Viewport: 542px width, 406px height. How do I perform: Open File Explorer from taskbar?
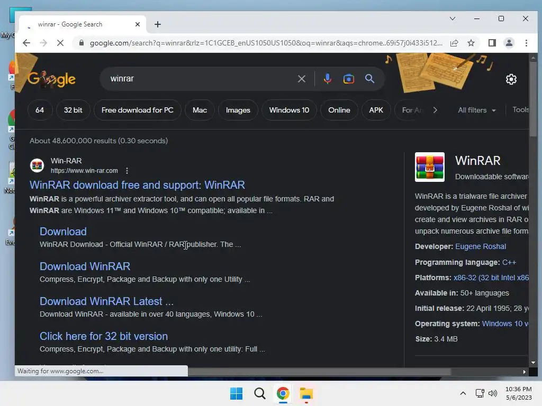306,393
